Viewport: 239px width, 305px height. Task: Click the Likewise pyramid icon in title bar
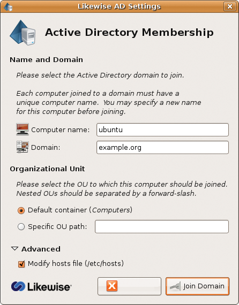[8, 7]
